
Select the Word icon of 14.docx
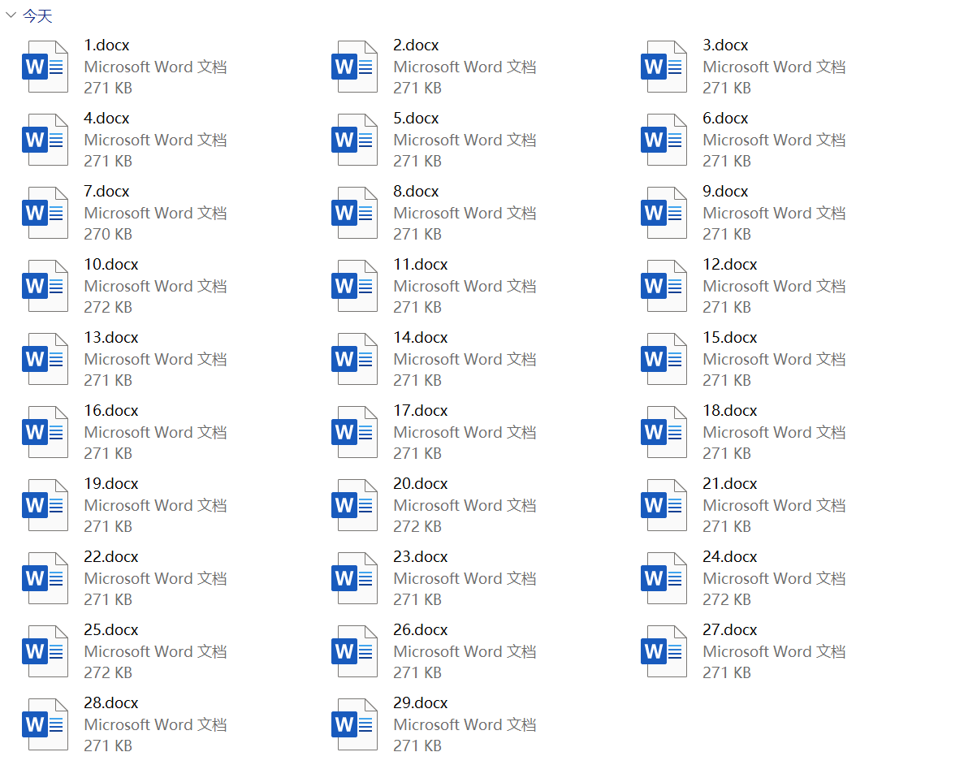354,359
